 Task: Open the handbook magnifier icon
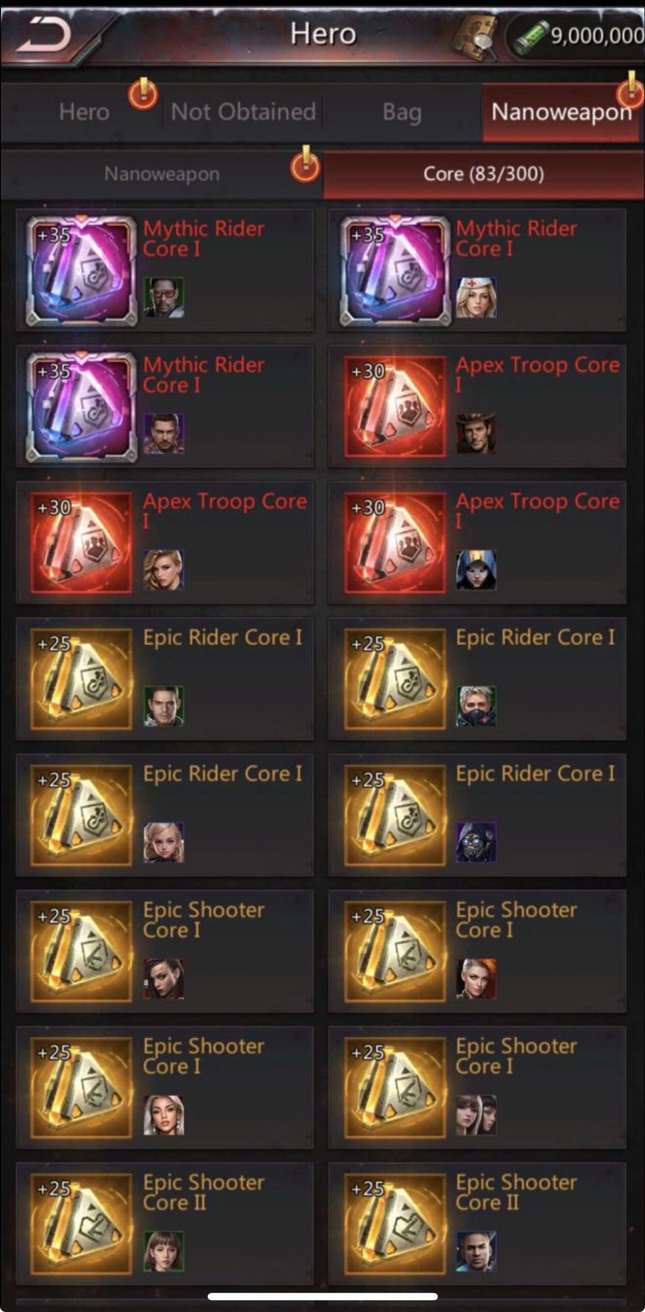[476, 37]
